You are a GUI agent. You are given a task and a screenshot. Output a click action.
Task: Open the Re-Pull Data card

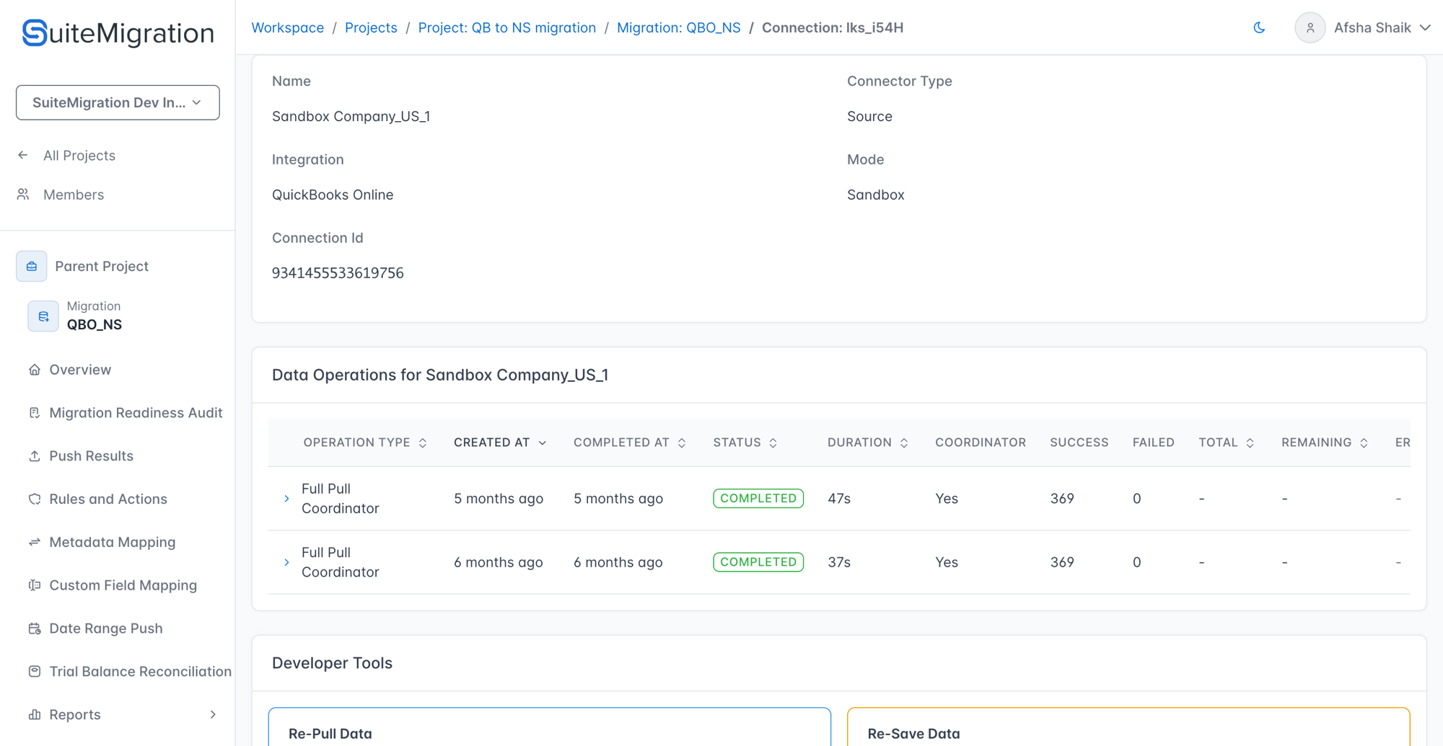pos(549,727)
